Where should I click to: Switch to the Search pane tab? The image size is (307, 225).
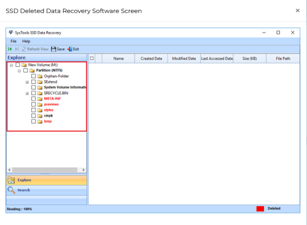[x=47, y=190]
